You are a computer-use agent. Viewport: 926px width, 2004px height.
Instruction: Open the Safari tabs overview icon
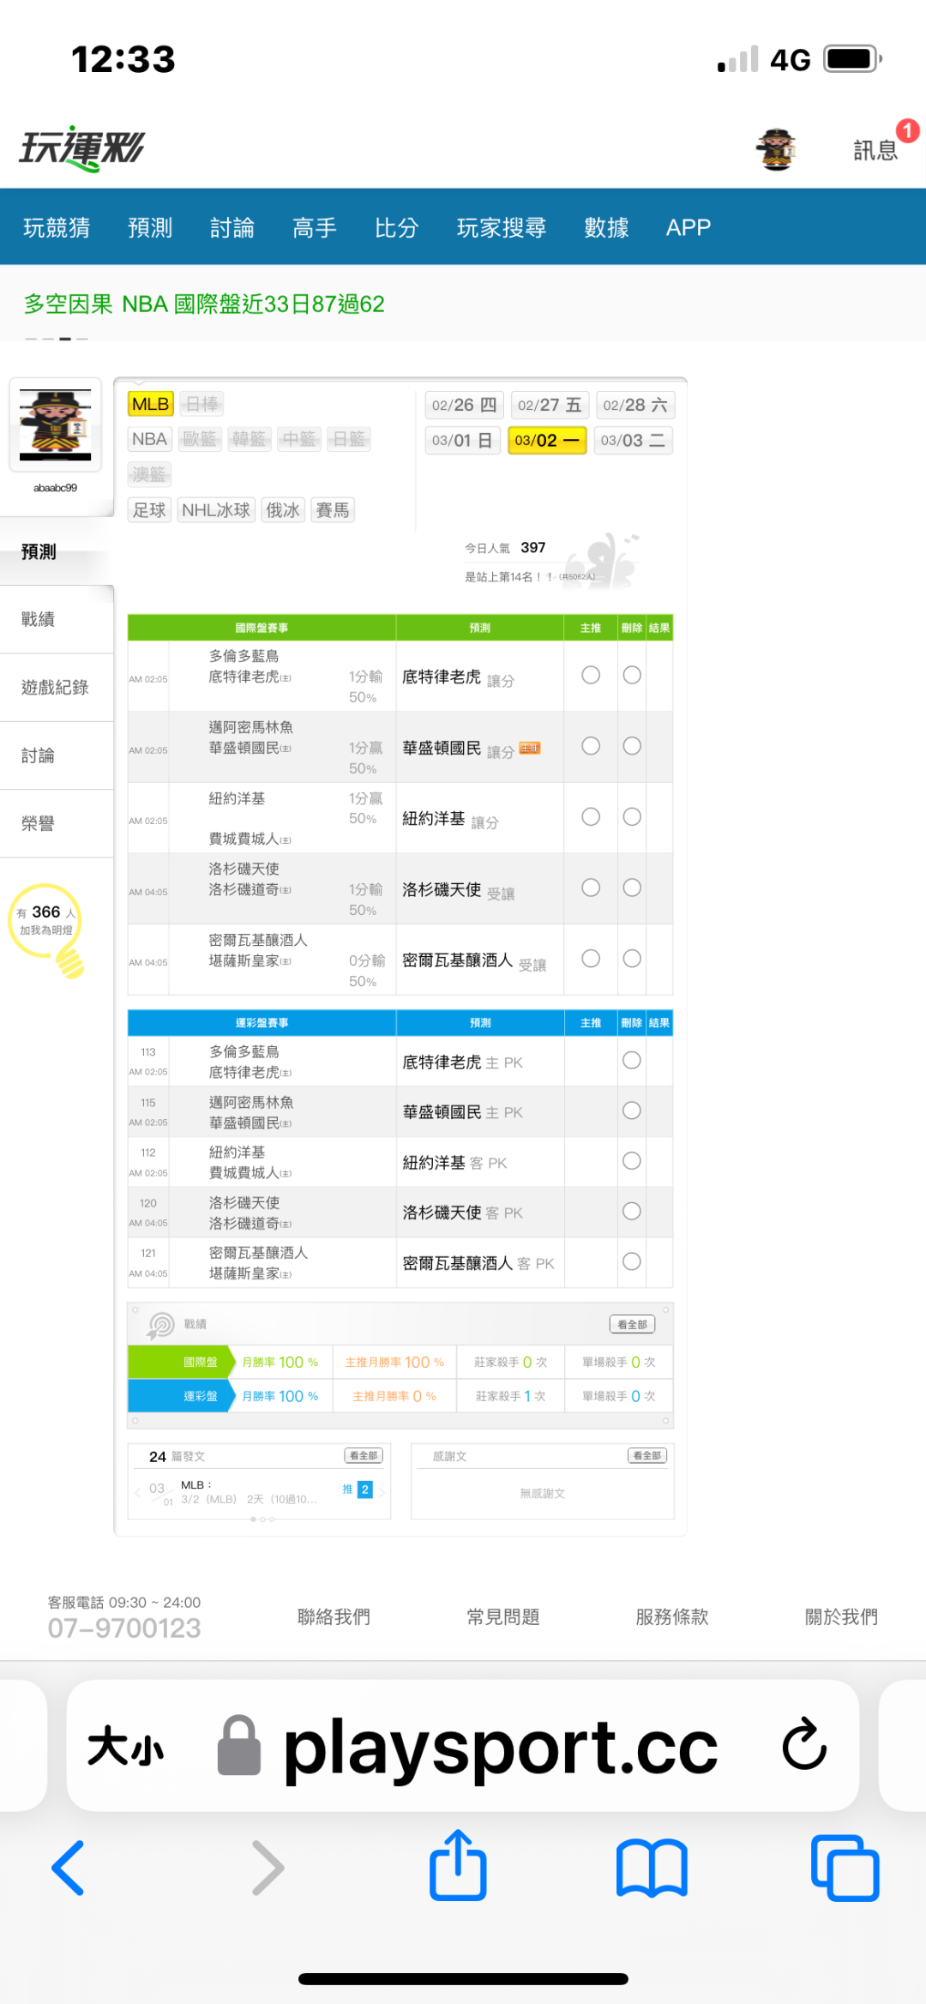click(x=845, y=1867)
